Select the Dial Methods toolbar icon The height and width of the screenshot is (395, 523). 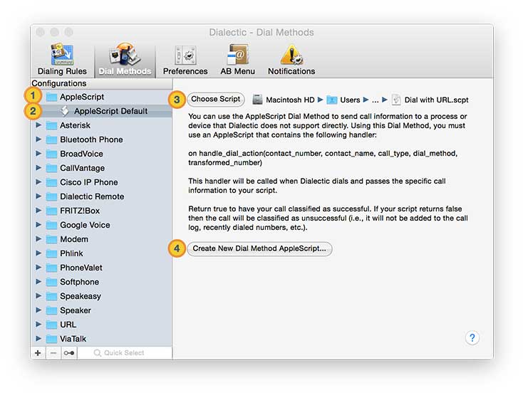[125, 54]
